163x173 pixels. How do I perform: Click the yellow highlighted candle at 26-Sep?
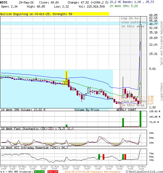66,78
